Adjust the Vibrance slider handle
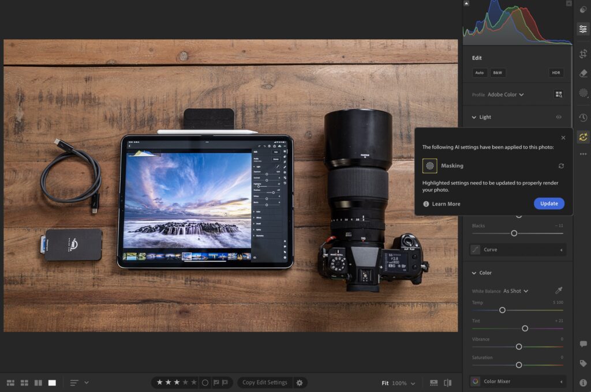Screen dimensions: 591x392 coord(518,346)
